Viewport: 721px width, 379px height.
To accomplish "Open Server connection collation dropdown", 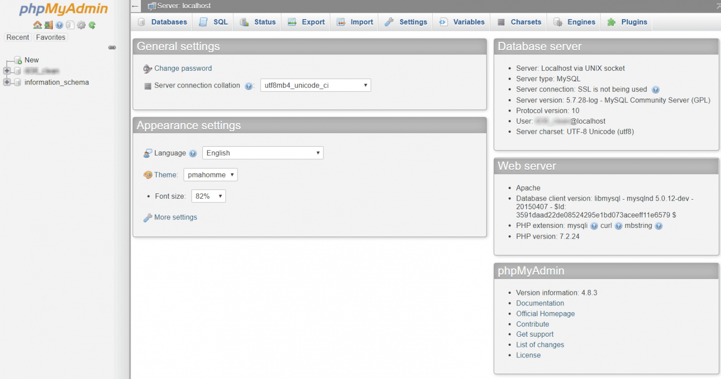I will [315, 86].
